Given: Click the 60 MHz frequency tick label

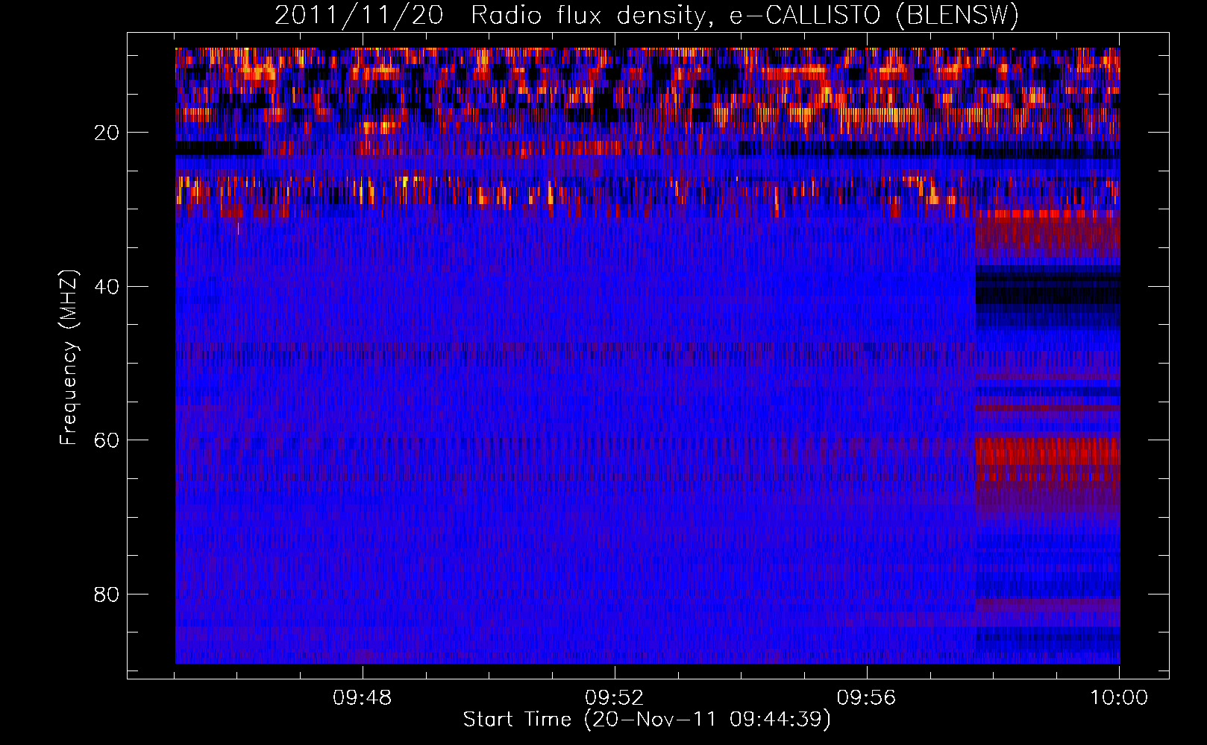Looking at the screenshot, I should (107, 440).
